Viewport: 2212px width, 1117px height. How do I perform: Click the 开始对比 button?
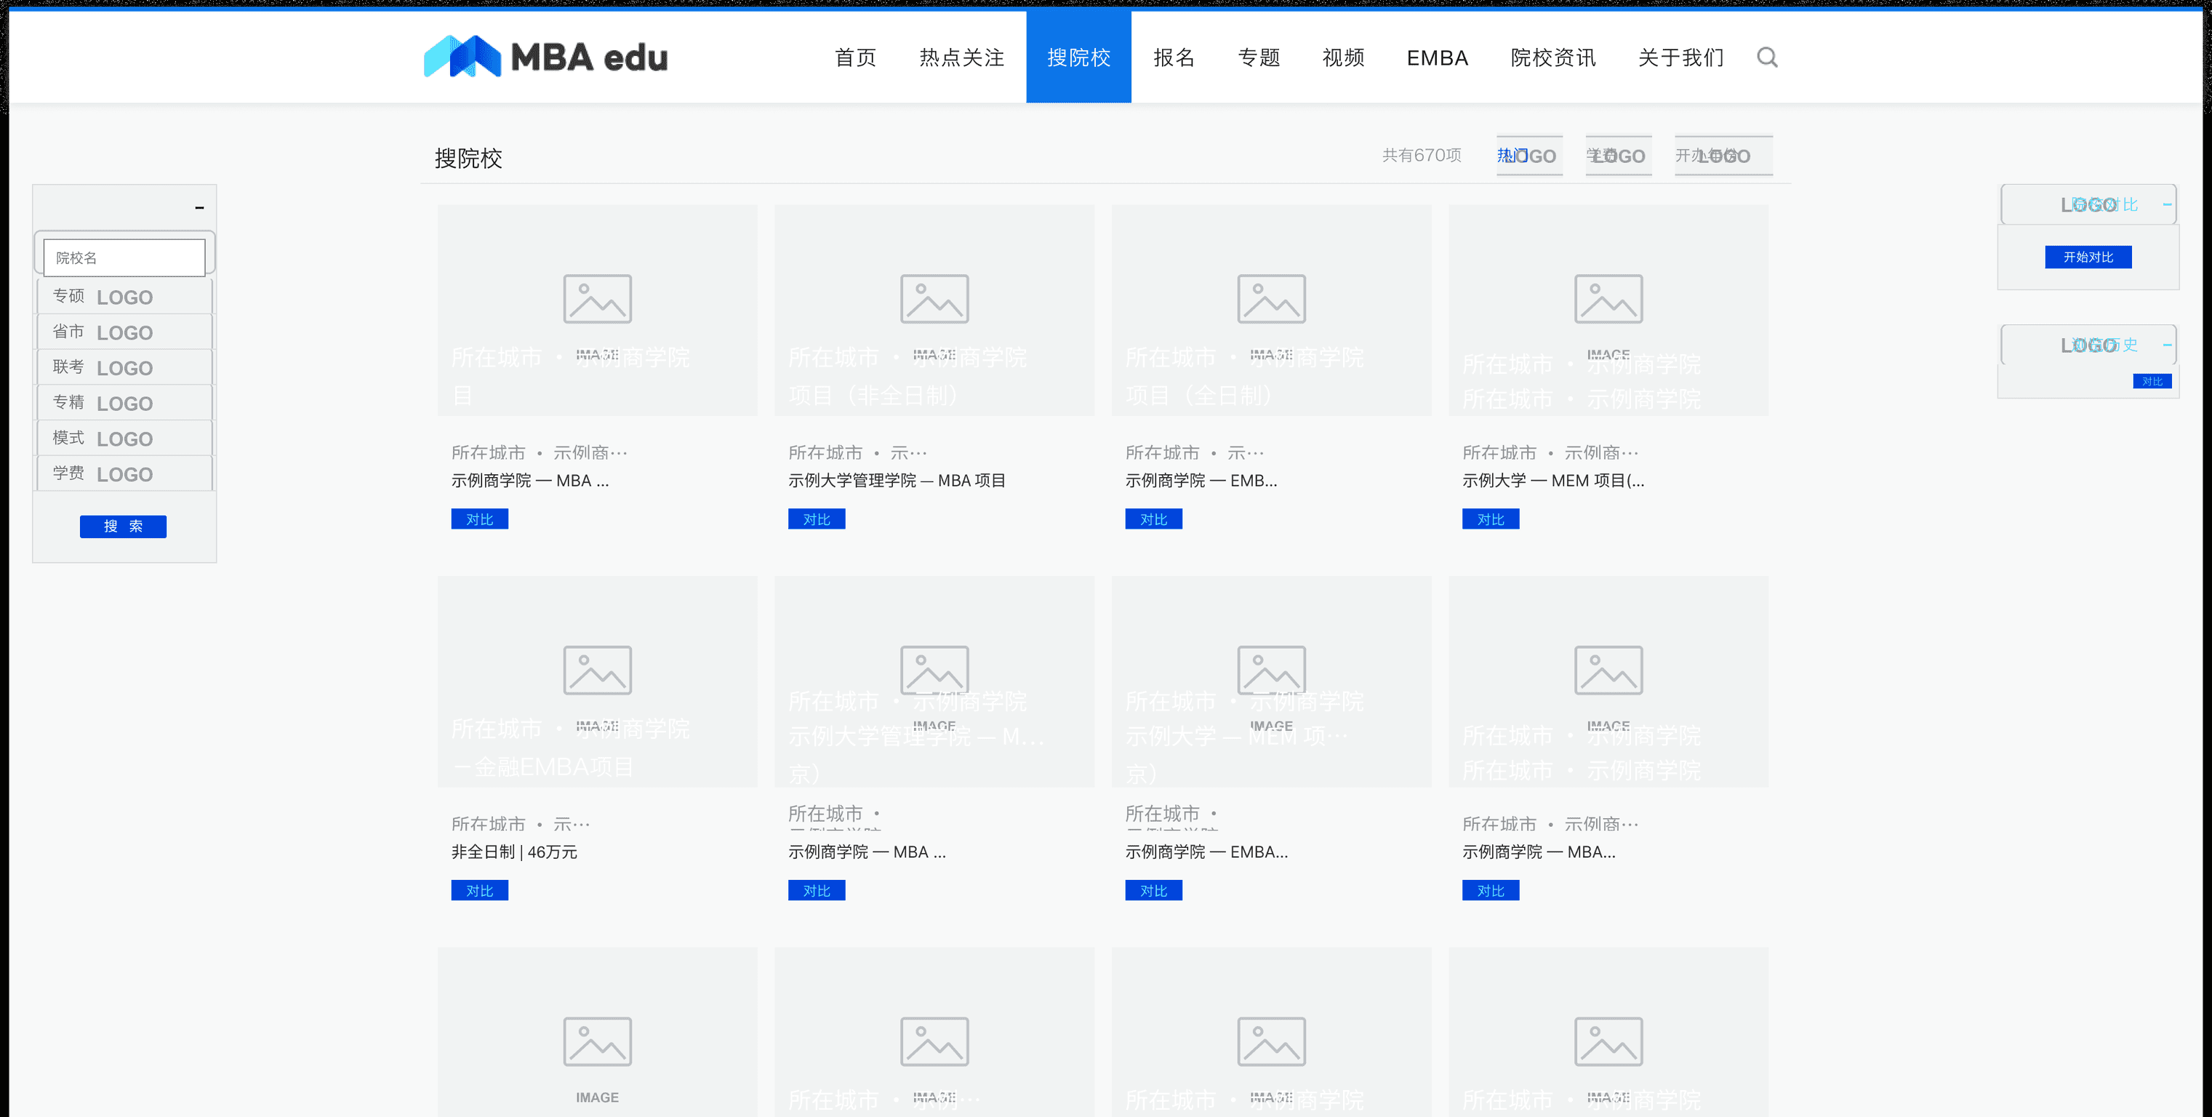2088,257
